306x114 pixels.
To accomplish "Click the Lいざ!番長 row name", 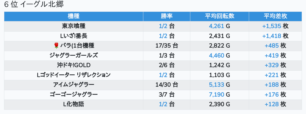I will 74,36.
